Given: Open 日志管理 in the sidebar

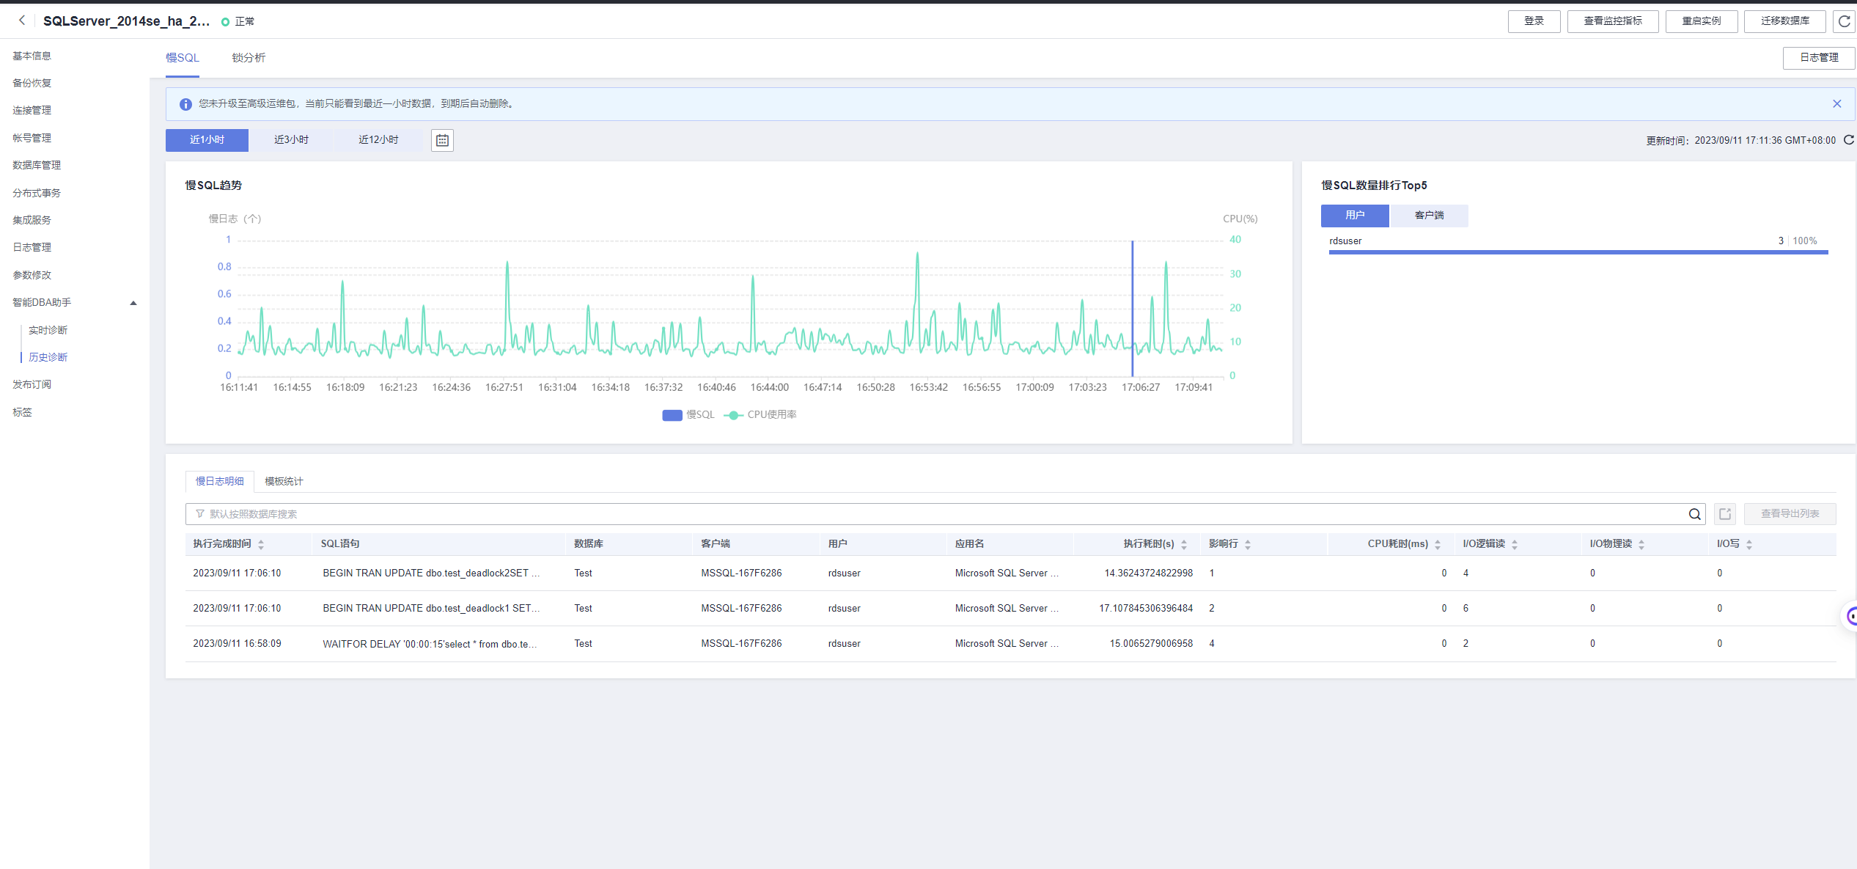Looking at the screenshot, I should point(32,247).
